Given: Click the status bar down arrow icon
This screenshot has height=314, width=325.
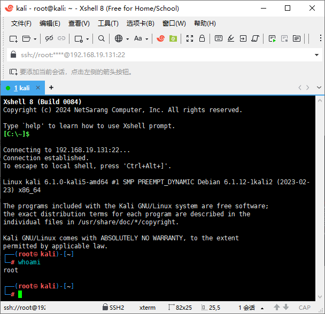Looking at the screenshot, I should point(286,307).
